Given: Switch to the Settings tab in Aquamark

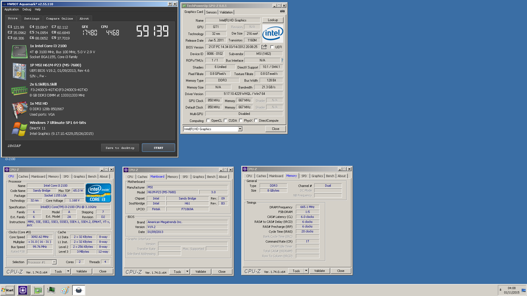Looking at the screenshot, I should [x=32, y=18].
